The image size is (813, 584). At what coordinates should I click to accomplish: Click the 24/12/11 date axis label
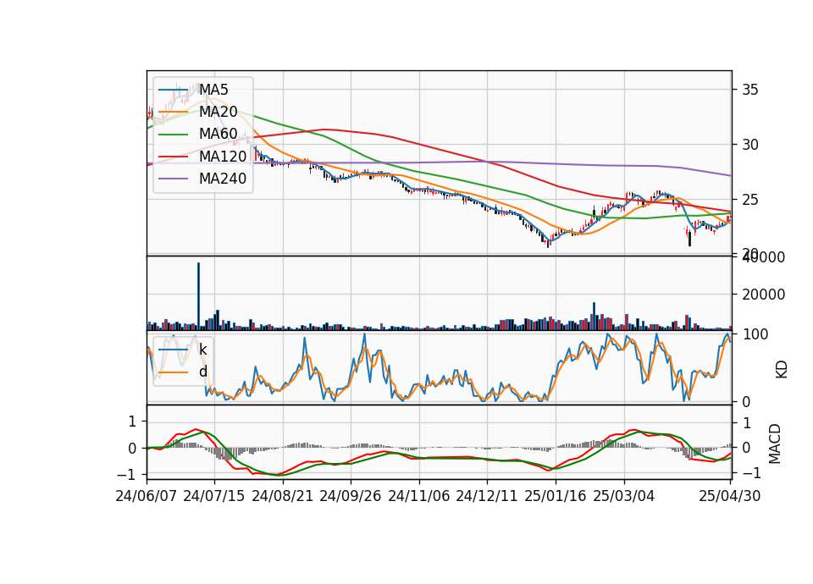pyautogui.click(x=487, y=496)
